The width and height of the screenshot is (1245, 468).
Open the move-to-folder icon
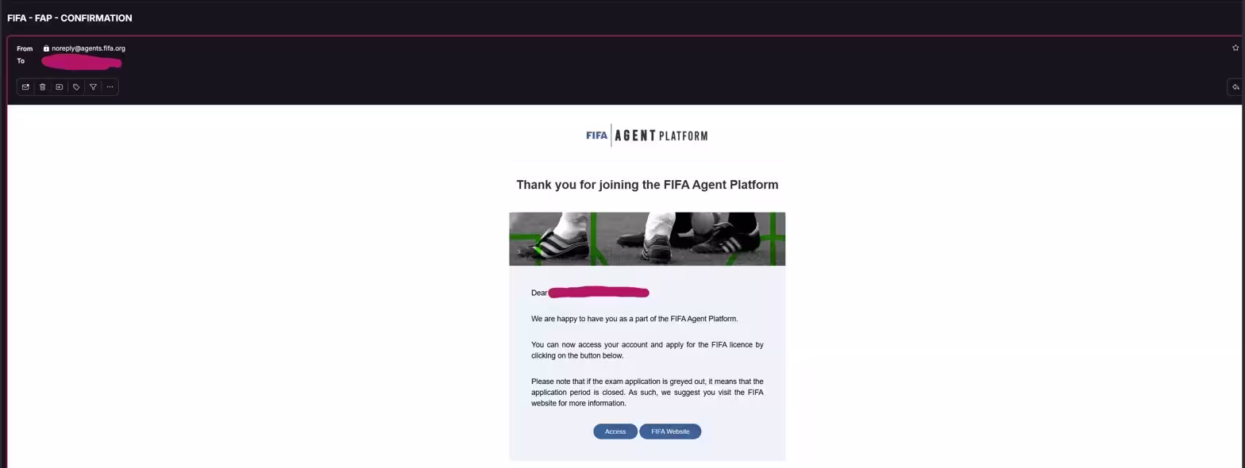(x=60, y=86)
